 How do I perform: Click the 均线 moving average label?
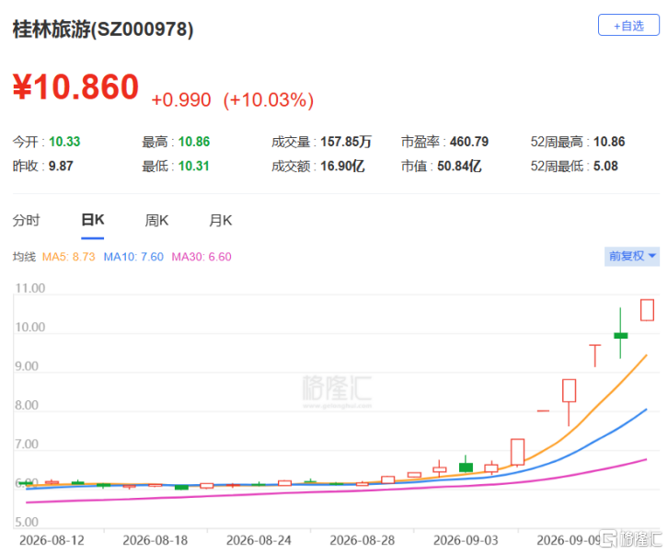click(24, 257)
